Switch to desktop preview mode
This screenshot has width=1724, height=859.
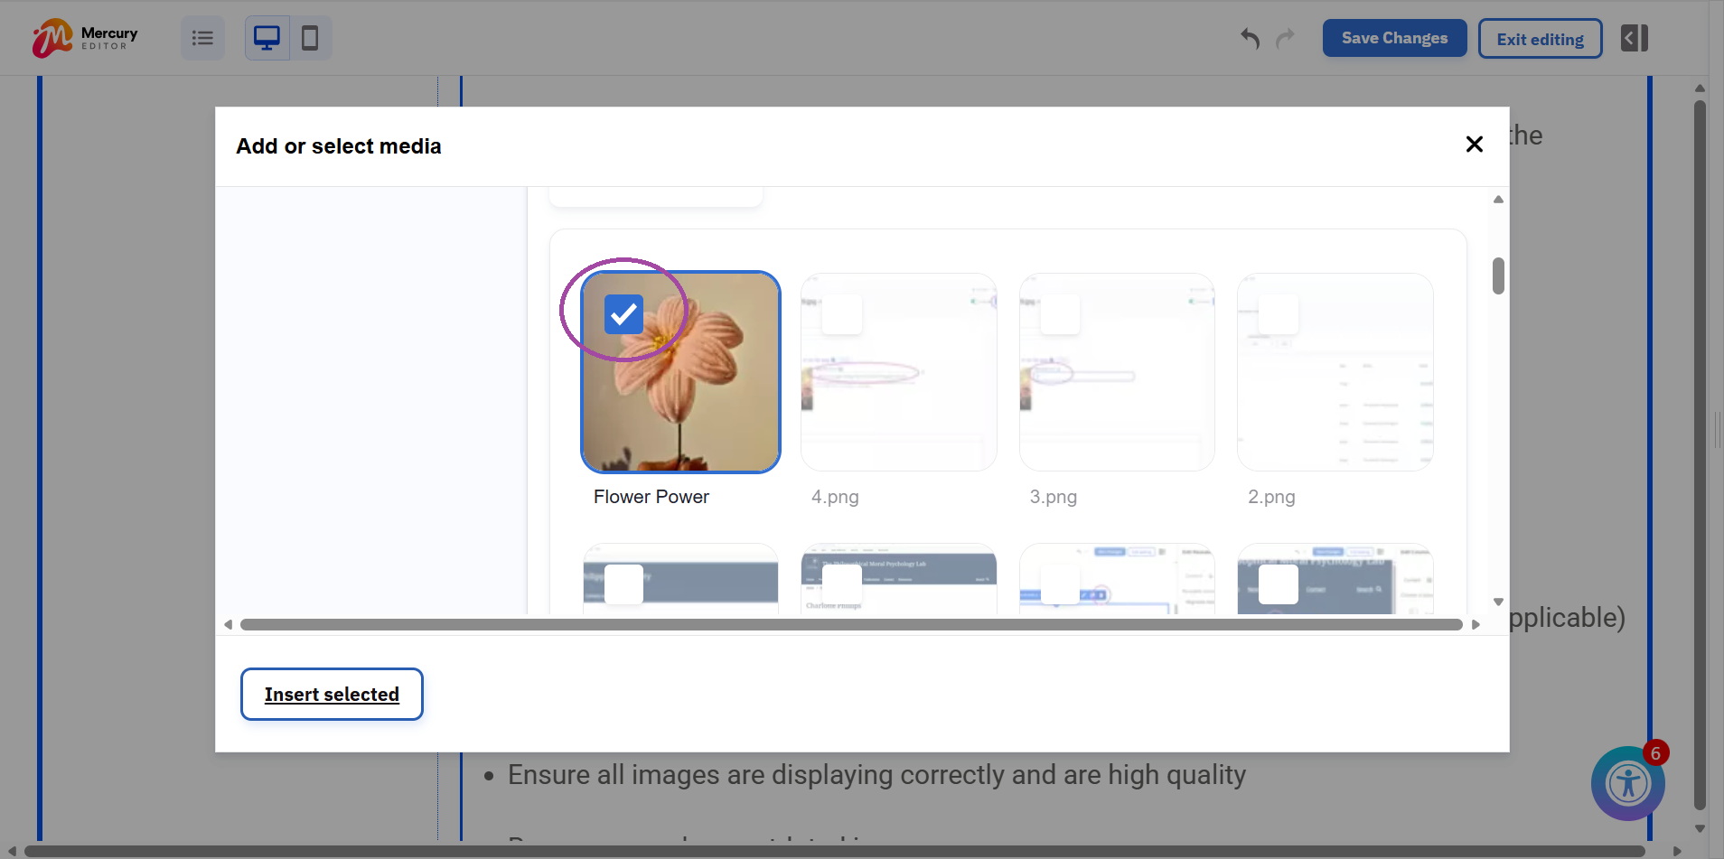(267, 37)
